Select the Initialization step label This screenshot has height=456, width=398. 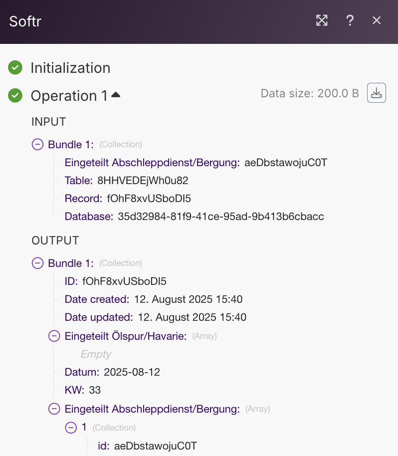[x=70, y=68]
